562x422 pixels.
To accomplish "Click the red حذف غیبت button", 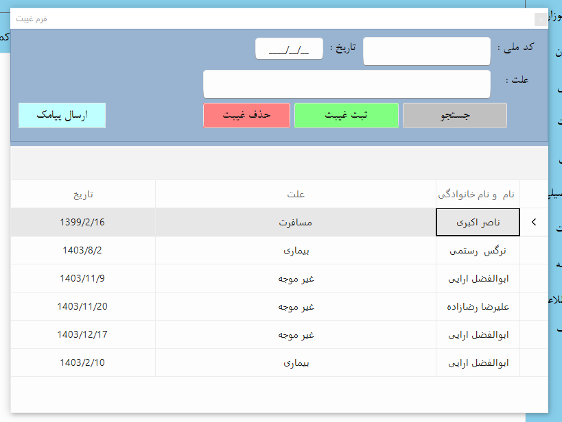I will 246,116.
